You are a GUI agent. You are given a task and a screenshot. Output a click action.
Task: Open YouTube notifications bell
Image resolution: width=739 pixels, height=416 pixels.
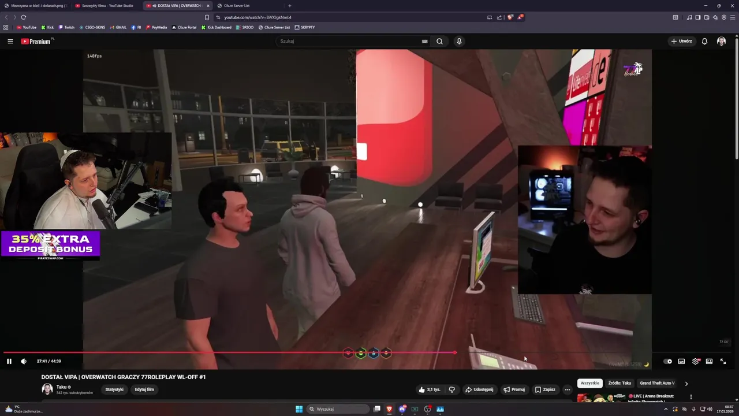(x=704, y=41)
